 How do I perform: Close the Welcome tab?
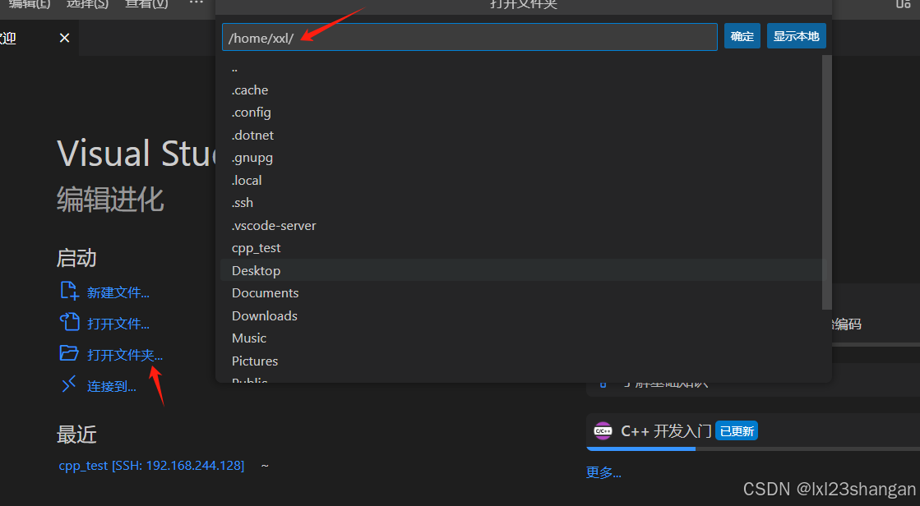tap(65, 38)
